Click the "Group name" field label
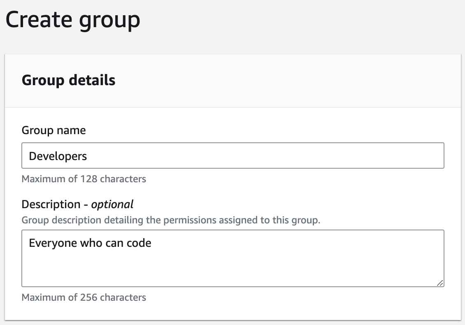Image resolution: width=465 pixels, height=325 pixels. pos(53,130)
